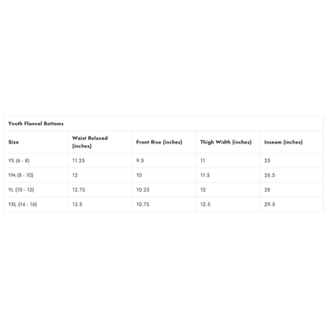Click the 28 inseam value
Screen dimensions: 328x328
tap(267, 189)
